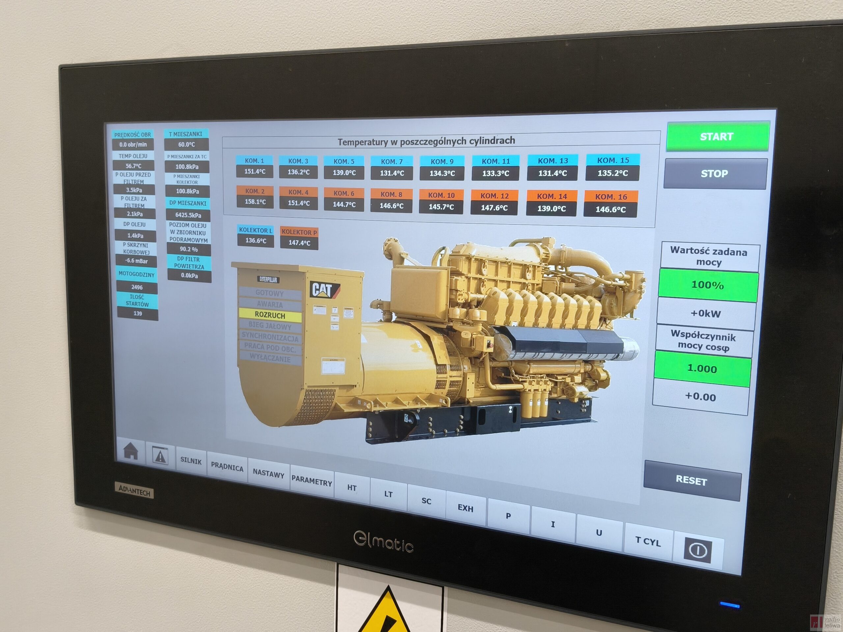
Task: Select the highlighted ROZRUCH status indicator
Action: 270,315
